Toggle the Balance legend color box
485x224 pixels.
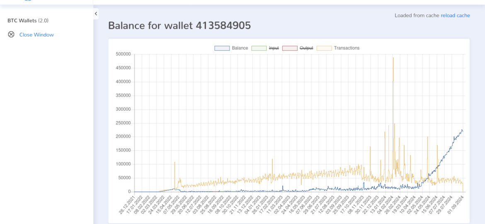pos(222,48)
